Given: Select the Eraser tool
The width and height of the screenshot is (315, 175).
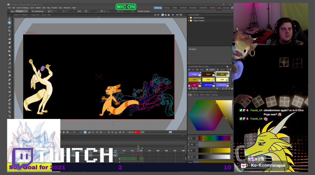Looking at the screenshot, I should point(10,47).
